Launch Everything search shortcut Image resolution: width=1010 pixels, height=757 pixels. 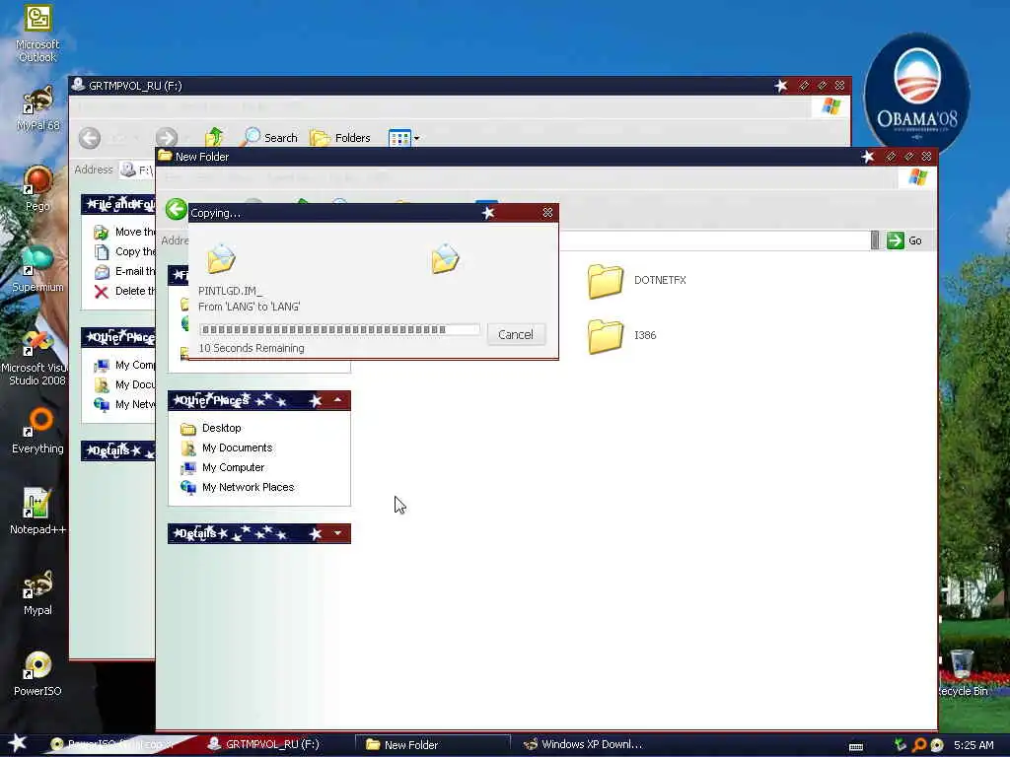coord(37,431)
